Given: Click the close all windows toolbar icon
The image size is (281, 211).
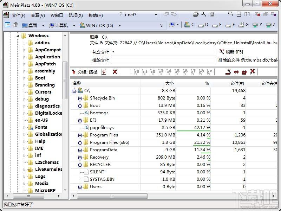Looking at the screenshot, I should pyautogui.click(x=258, y=14).
